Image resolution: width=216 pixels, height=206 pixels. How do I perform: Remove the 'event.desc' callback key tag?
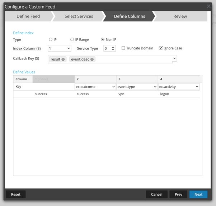point(92,59)
